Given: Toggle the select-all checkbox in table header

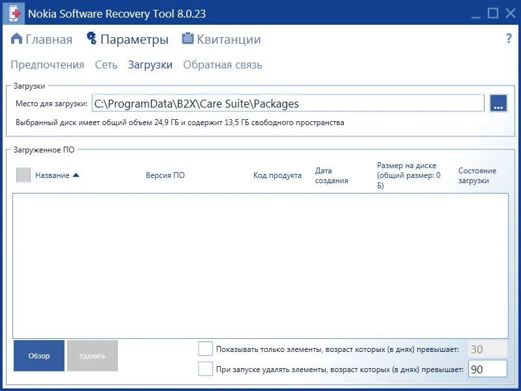Looking at the screenshot, I should 23,175.
